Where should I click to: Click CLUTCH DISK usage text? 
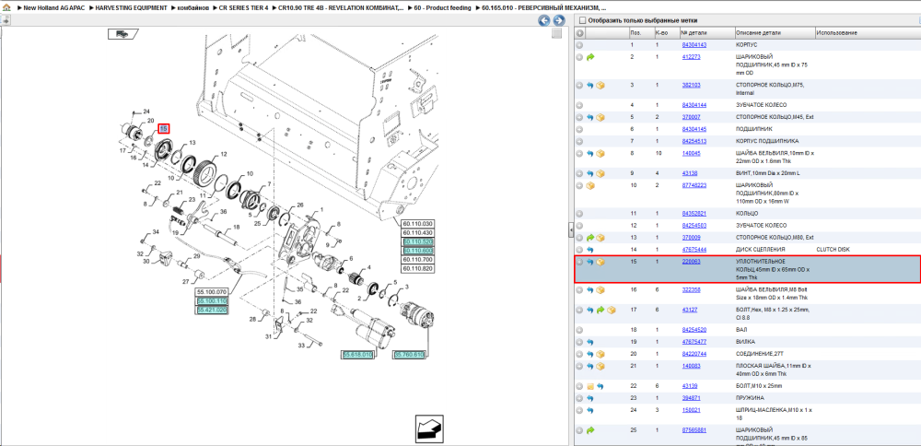pyautogui.click(x=833, y=250)
